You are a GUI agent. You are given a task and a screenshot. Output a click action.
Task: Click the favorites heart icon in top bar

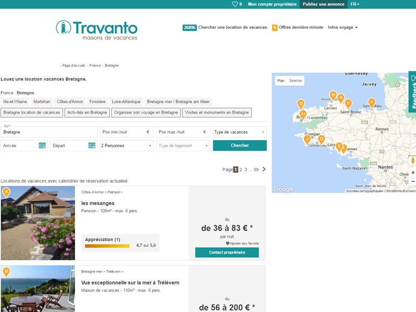pos(235,4)
